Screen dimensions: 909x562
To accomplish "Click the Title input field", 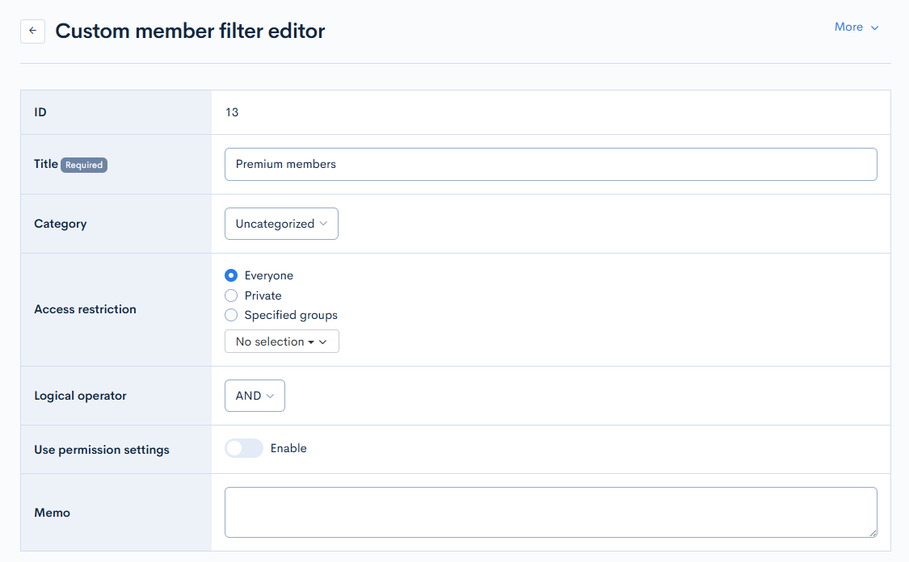I will [550, 164].
